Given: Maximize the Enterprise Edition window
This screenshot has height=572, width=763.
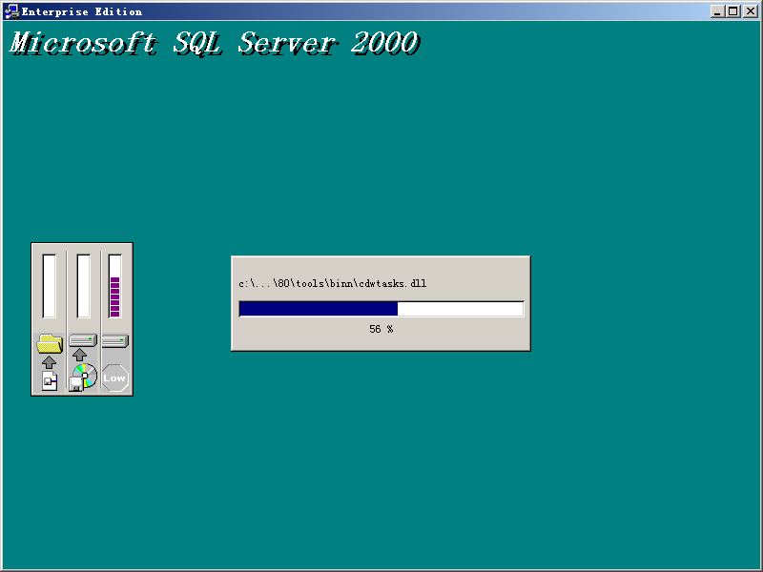Looking at the screenshot, I should [732, 11].
